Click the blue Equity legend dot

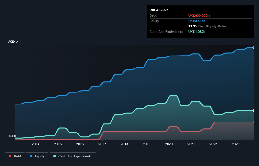[x=31, y=156]
